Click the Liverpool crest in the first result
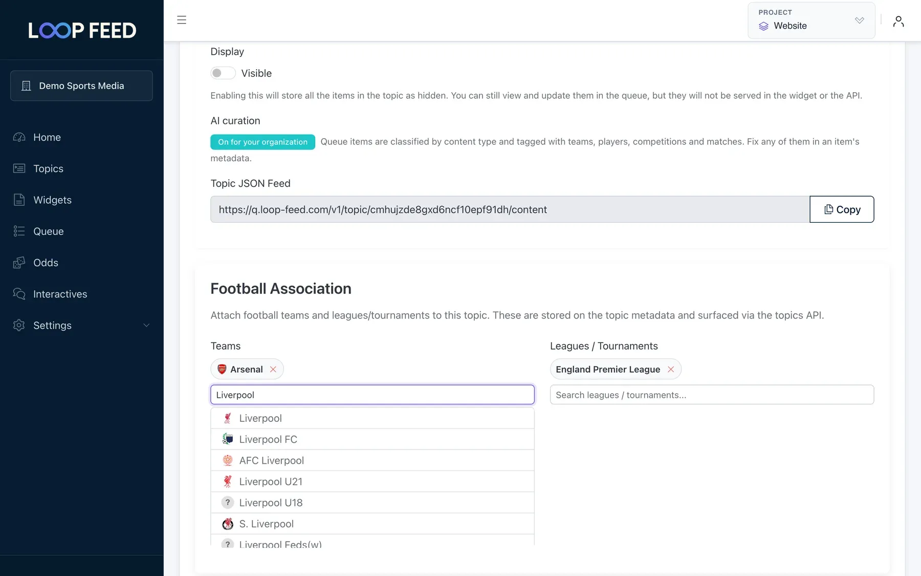921x576 pixels. 228,418
